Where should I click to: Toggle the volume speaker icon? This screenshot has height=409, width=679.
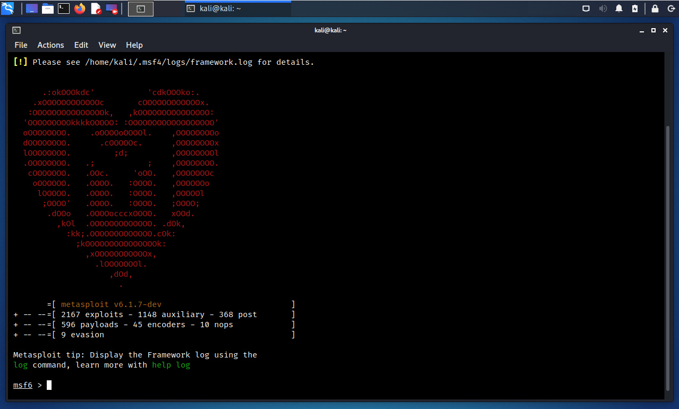click(x=603, y=8)
